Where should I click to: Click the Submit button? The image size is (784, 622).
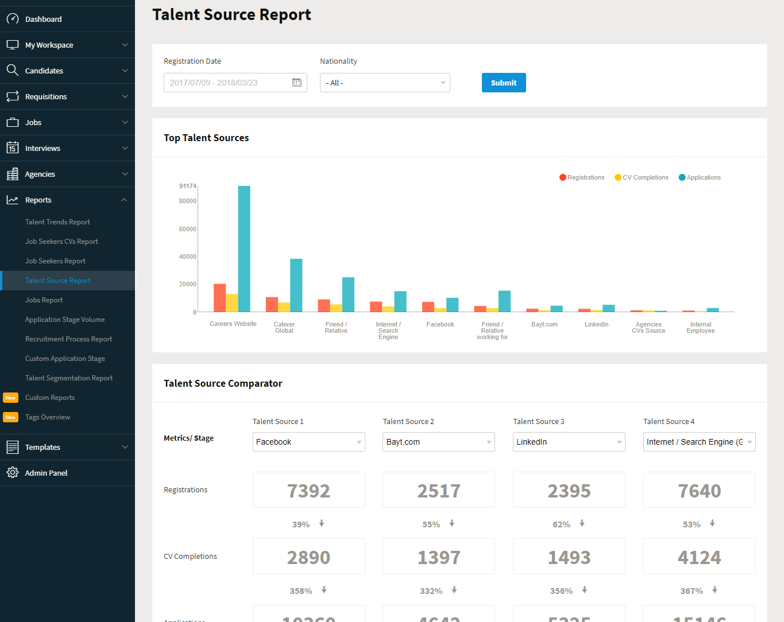point(504,83)
